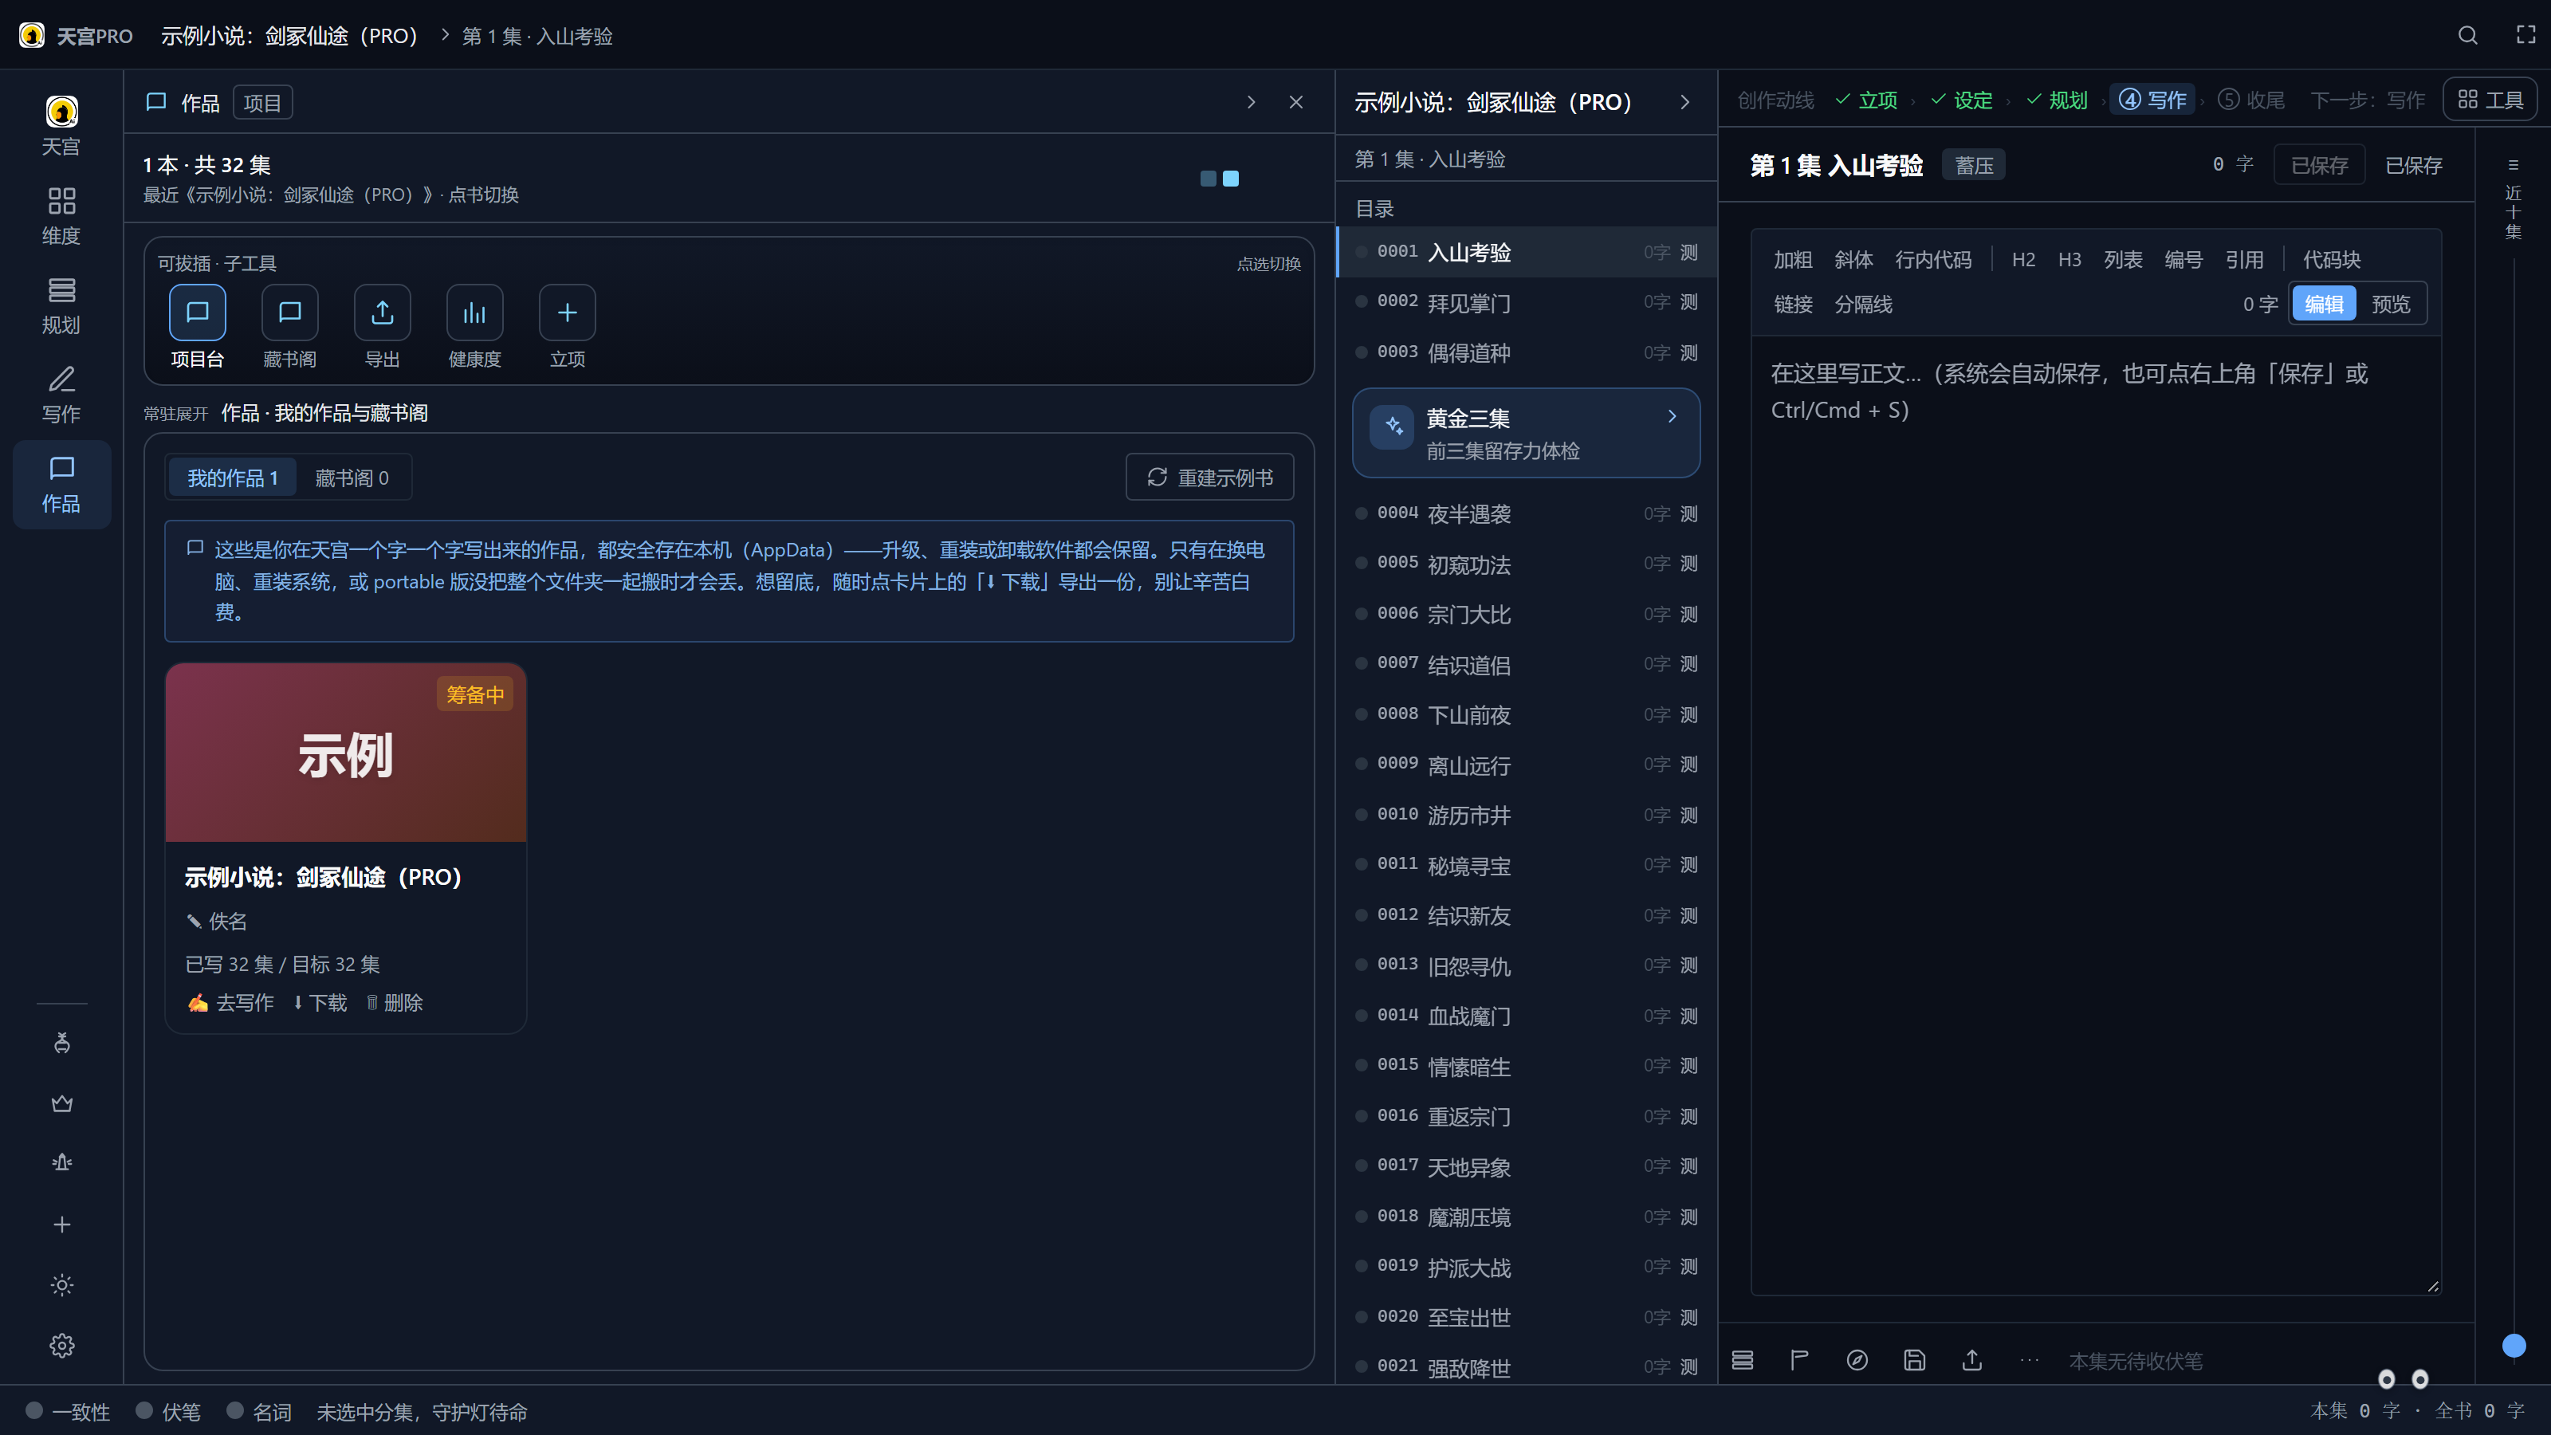Open the 工具 menu in top right
This screenshot has height=1435, width=2551.
(x=2490, y=99)
